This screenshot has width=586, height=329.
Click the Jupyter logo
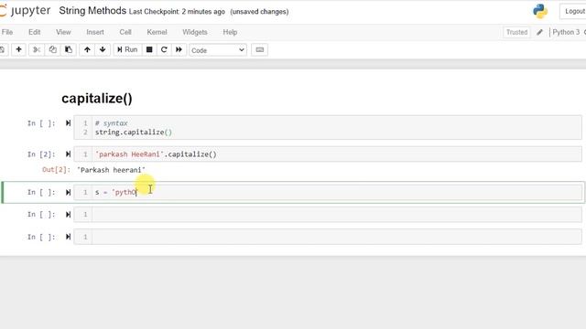coord(25,11)
